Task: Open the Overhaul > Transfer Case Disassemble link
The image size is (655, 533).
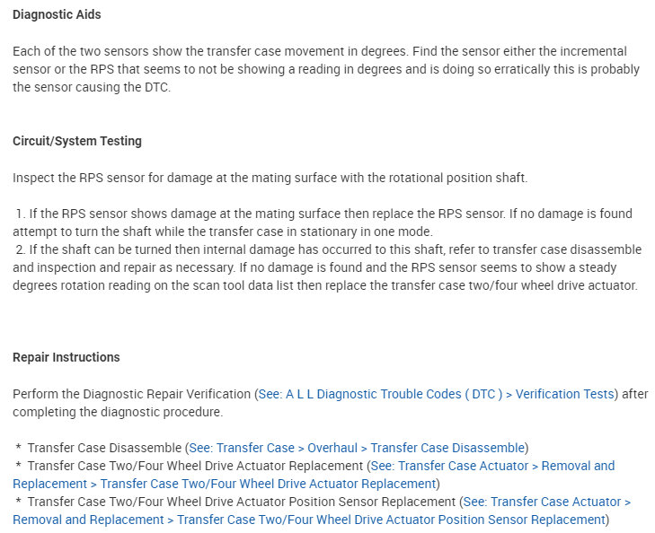Action: click(370, 448)
